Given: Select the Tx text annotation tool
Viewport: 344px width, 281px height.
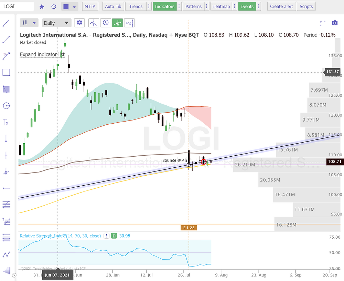Looking at the screenshot, I should click(x=6, y=122).
